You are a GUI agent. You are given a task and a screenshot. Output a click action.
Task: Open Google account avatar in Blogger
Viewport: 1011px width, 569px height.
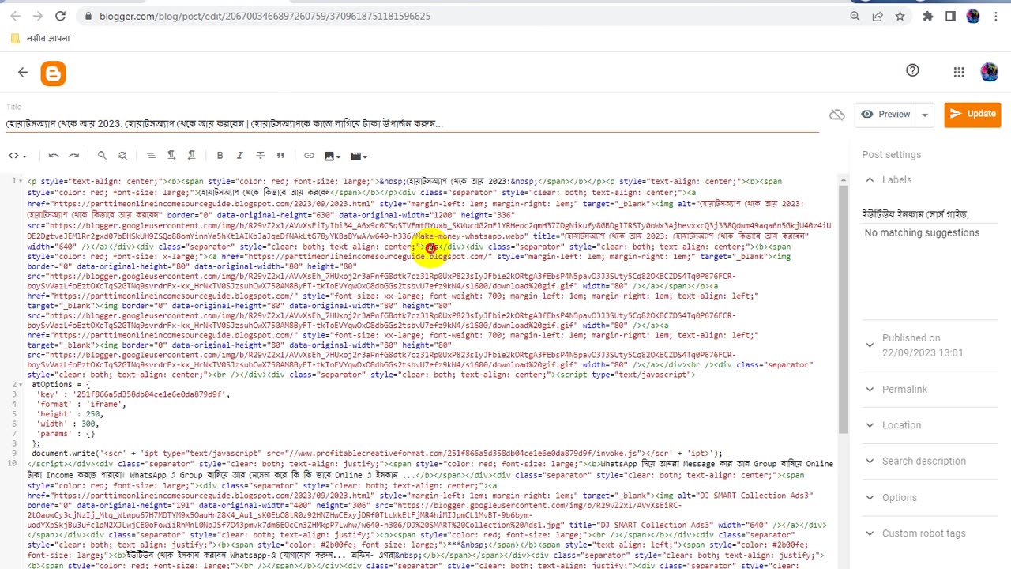pos(989,73)
